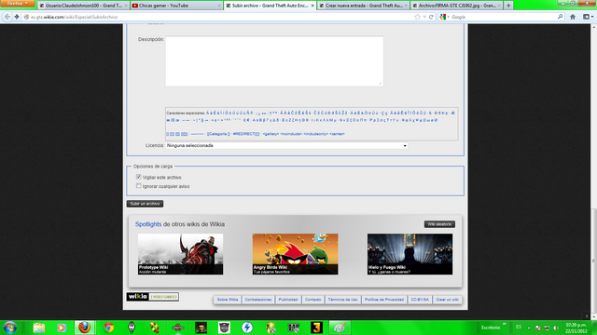Click Firefox icon in taskbar
Image resolution: width=597 pixels, height=335 pixels.
tap(85, 328)
